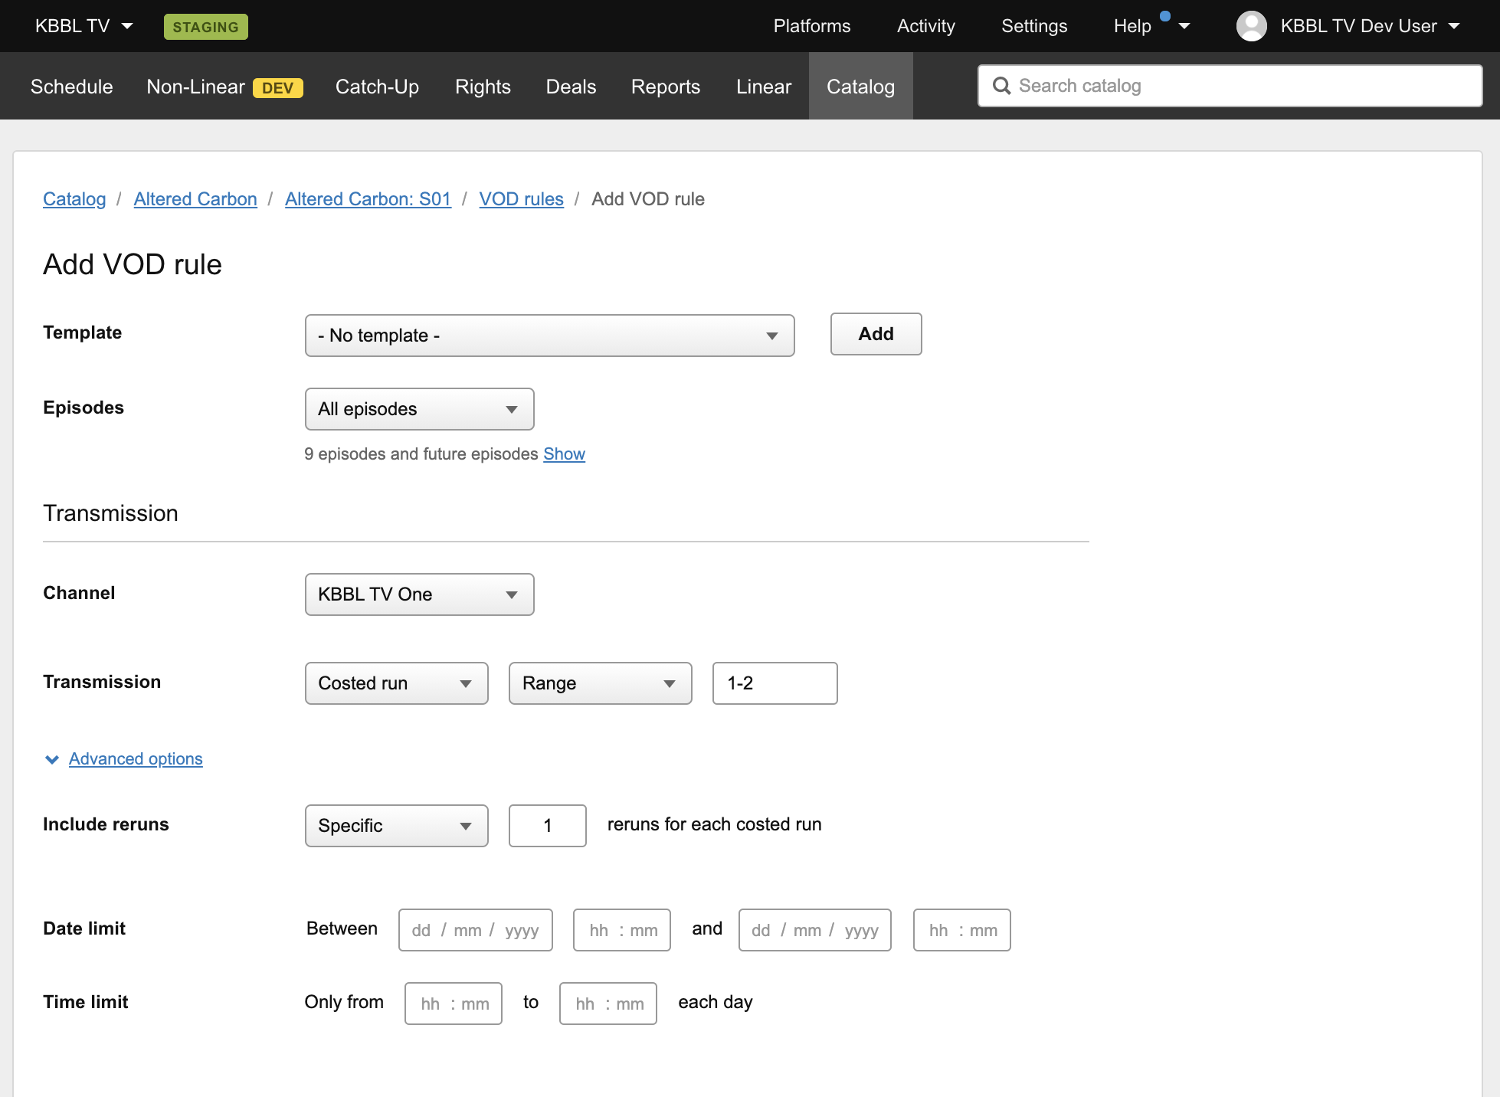Open the Range dropdown

click(600, 683)
